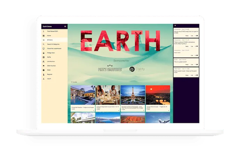Click the monitor icon for the Leaderboard
The width and height of the screenshot is (237, 156).
[x=44, y=49]
